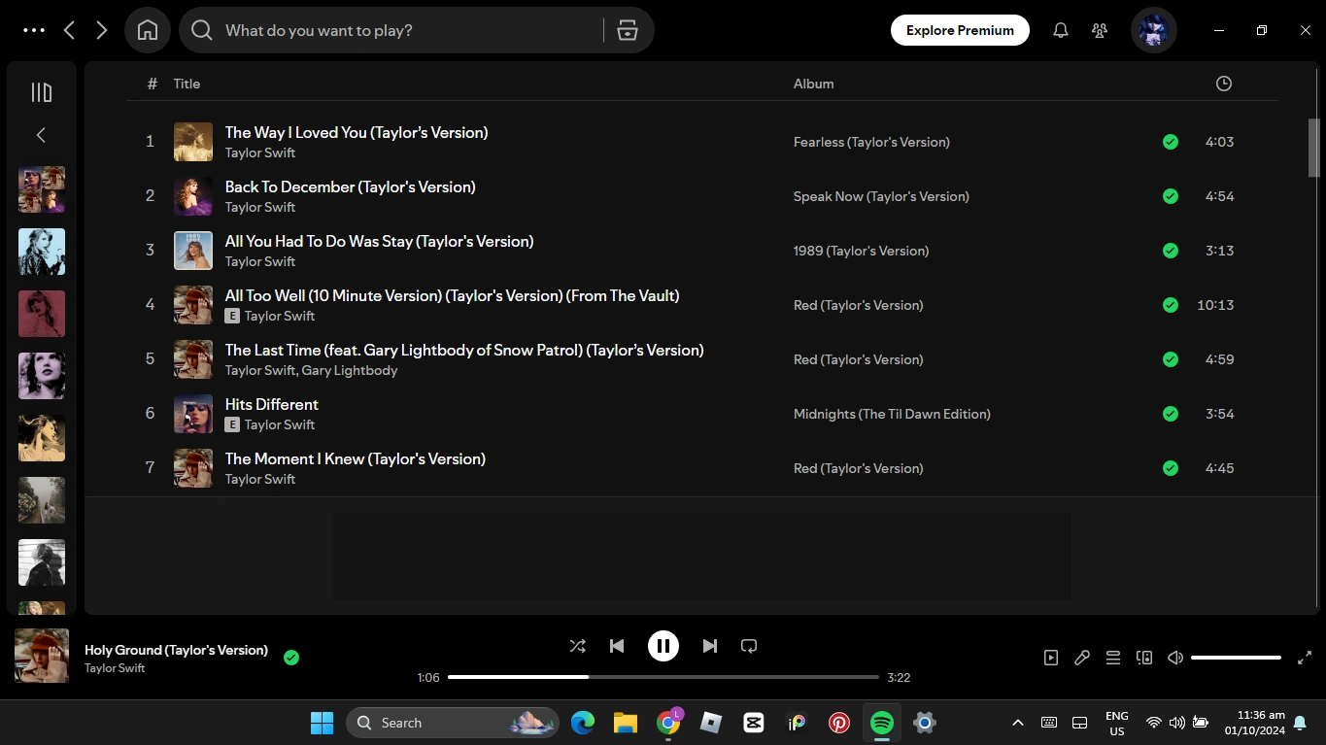1326x745 pixels.
Task: Open the Lyrics view with the microphone icon
Action: (1082, 658)
